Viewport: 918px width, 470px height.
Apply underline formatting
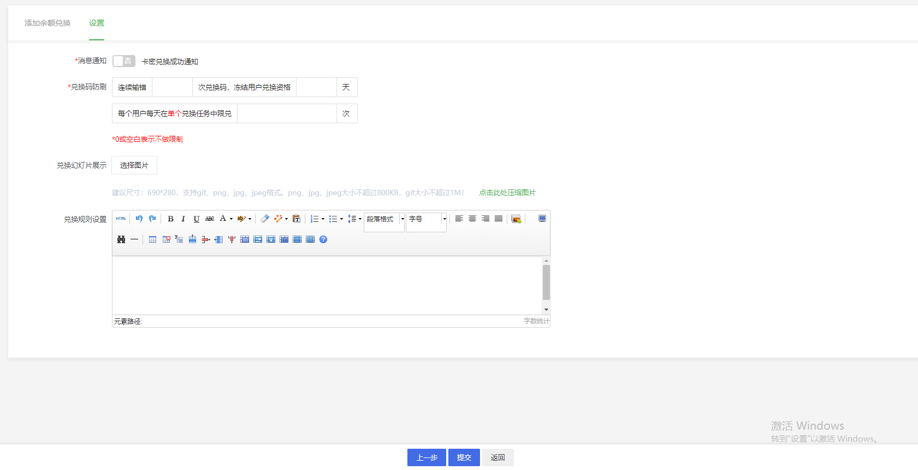point(197,219)
